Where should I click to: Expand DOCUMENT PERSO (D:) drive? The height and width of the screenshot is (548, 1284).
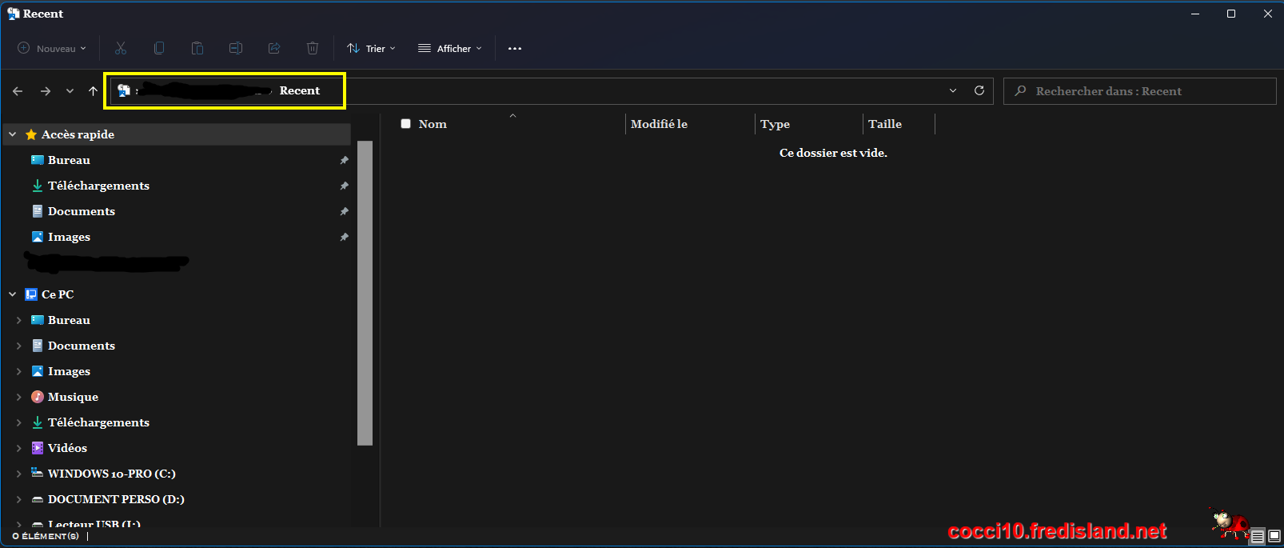19,499
